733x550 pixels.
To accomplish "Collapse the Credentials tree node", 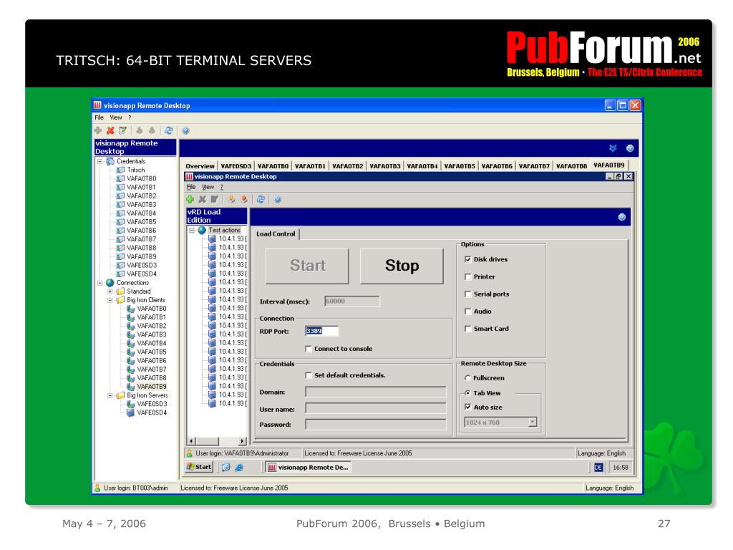I will 99,161.
